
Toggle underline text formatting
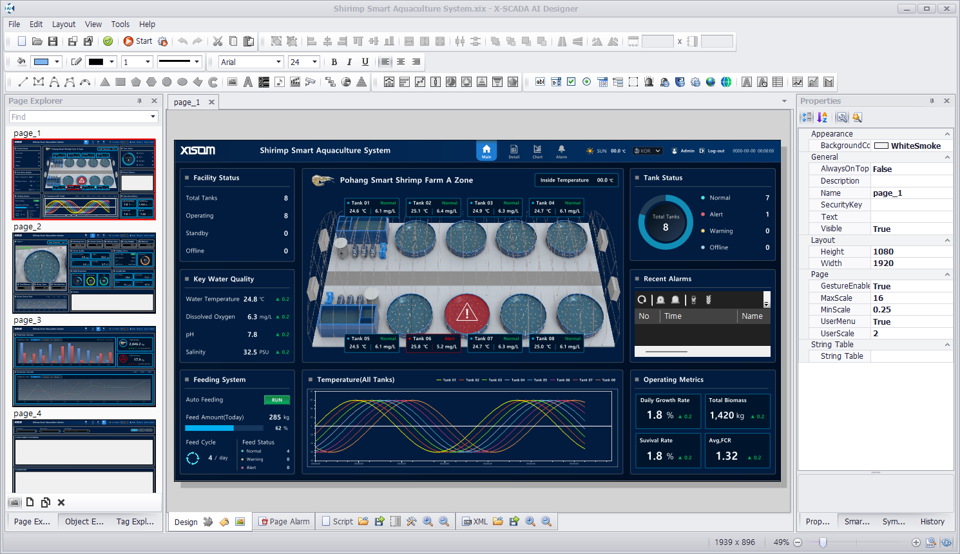pyautogui.click(x=365, y=62)
